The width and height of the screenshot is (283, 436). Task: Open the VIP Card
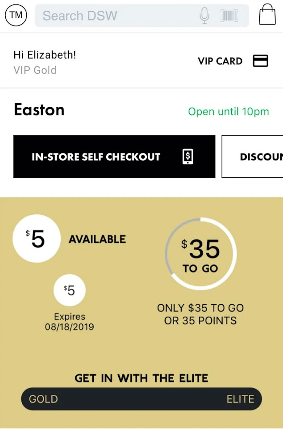(233, 62)
